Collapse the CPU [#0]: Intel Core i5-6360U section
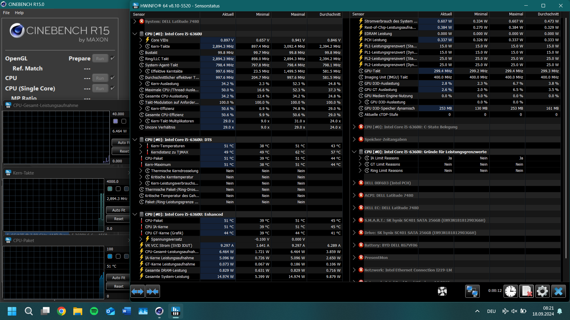This screenshot has height=320, width=570. pyautogui.click(x=135, y=34)
